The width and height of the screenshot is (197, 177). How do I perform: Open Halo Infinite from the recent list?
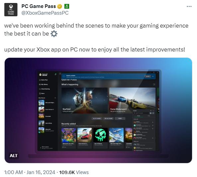point(47,123)
